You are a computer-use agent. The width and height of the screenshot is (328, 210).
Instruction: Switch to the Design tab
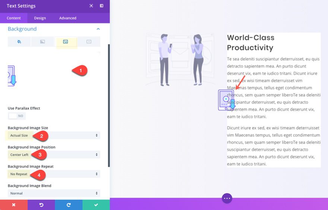[x=40, y=18]
